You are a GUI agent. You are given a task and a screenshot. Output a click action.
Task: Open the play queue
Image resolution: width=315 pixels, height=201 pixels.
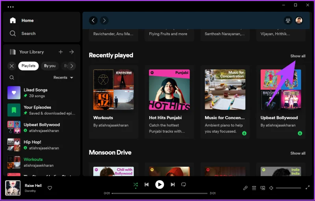[254, 188]
